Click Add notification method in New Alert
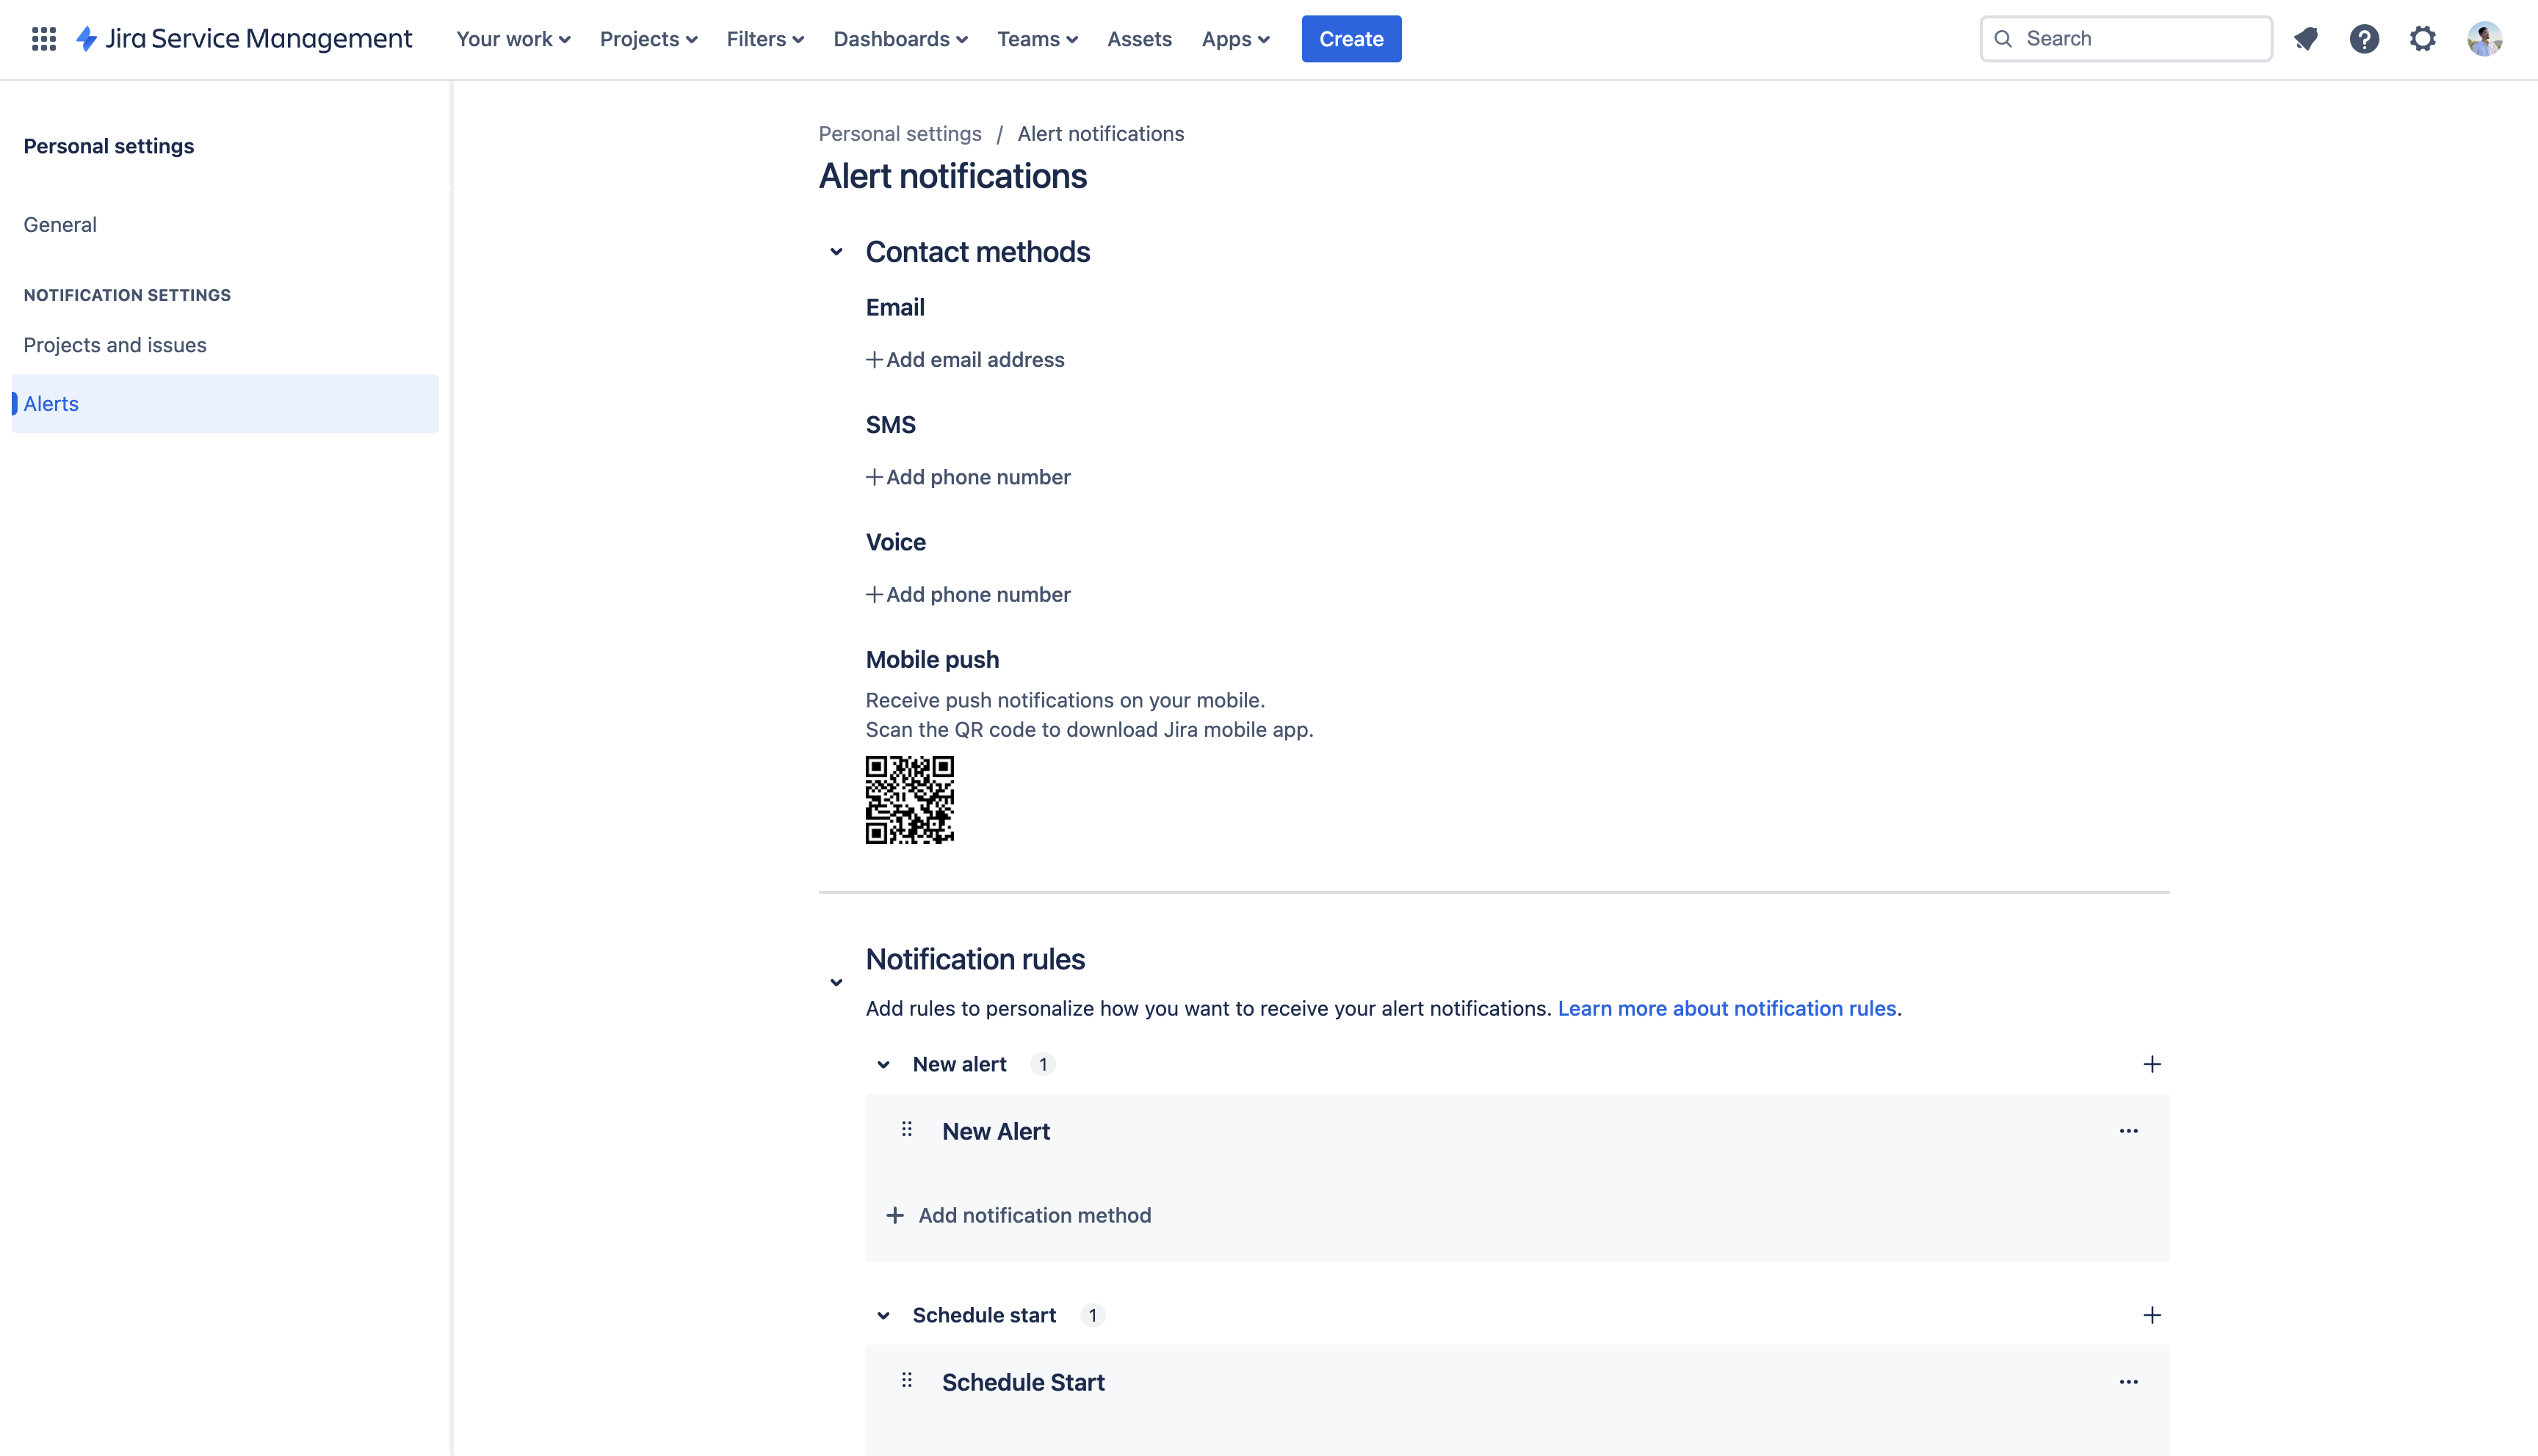 pos(1019,1215)
